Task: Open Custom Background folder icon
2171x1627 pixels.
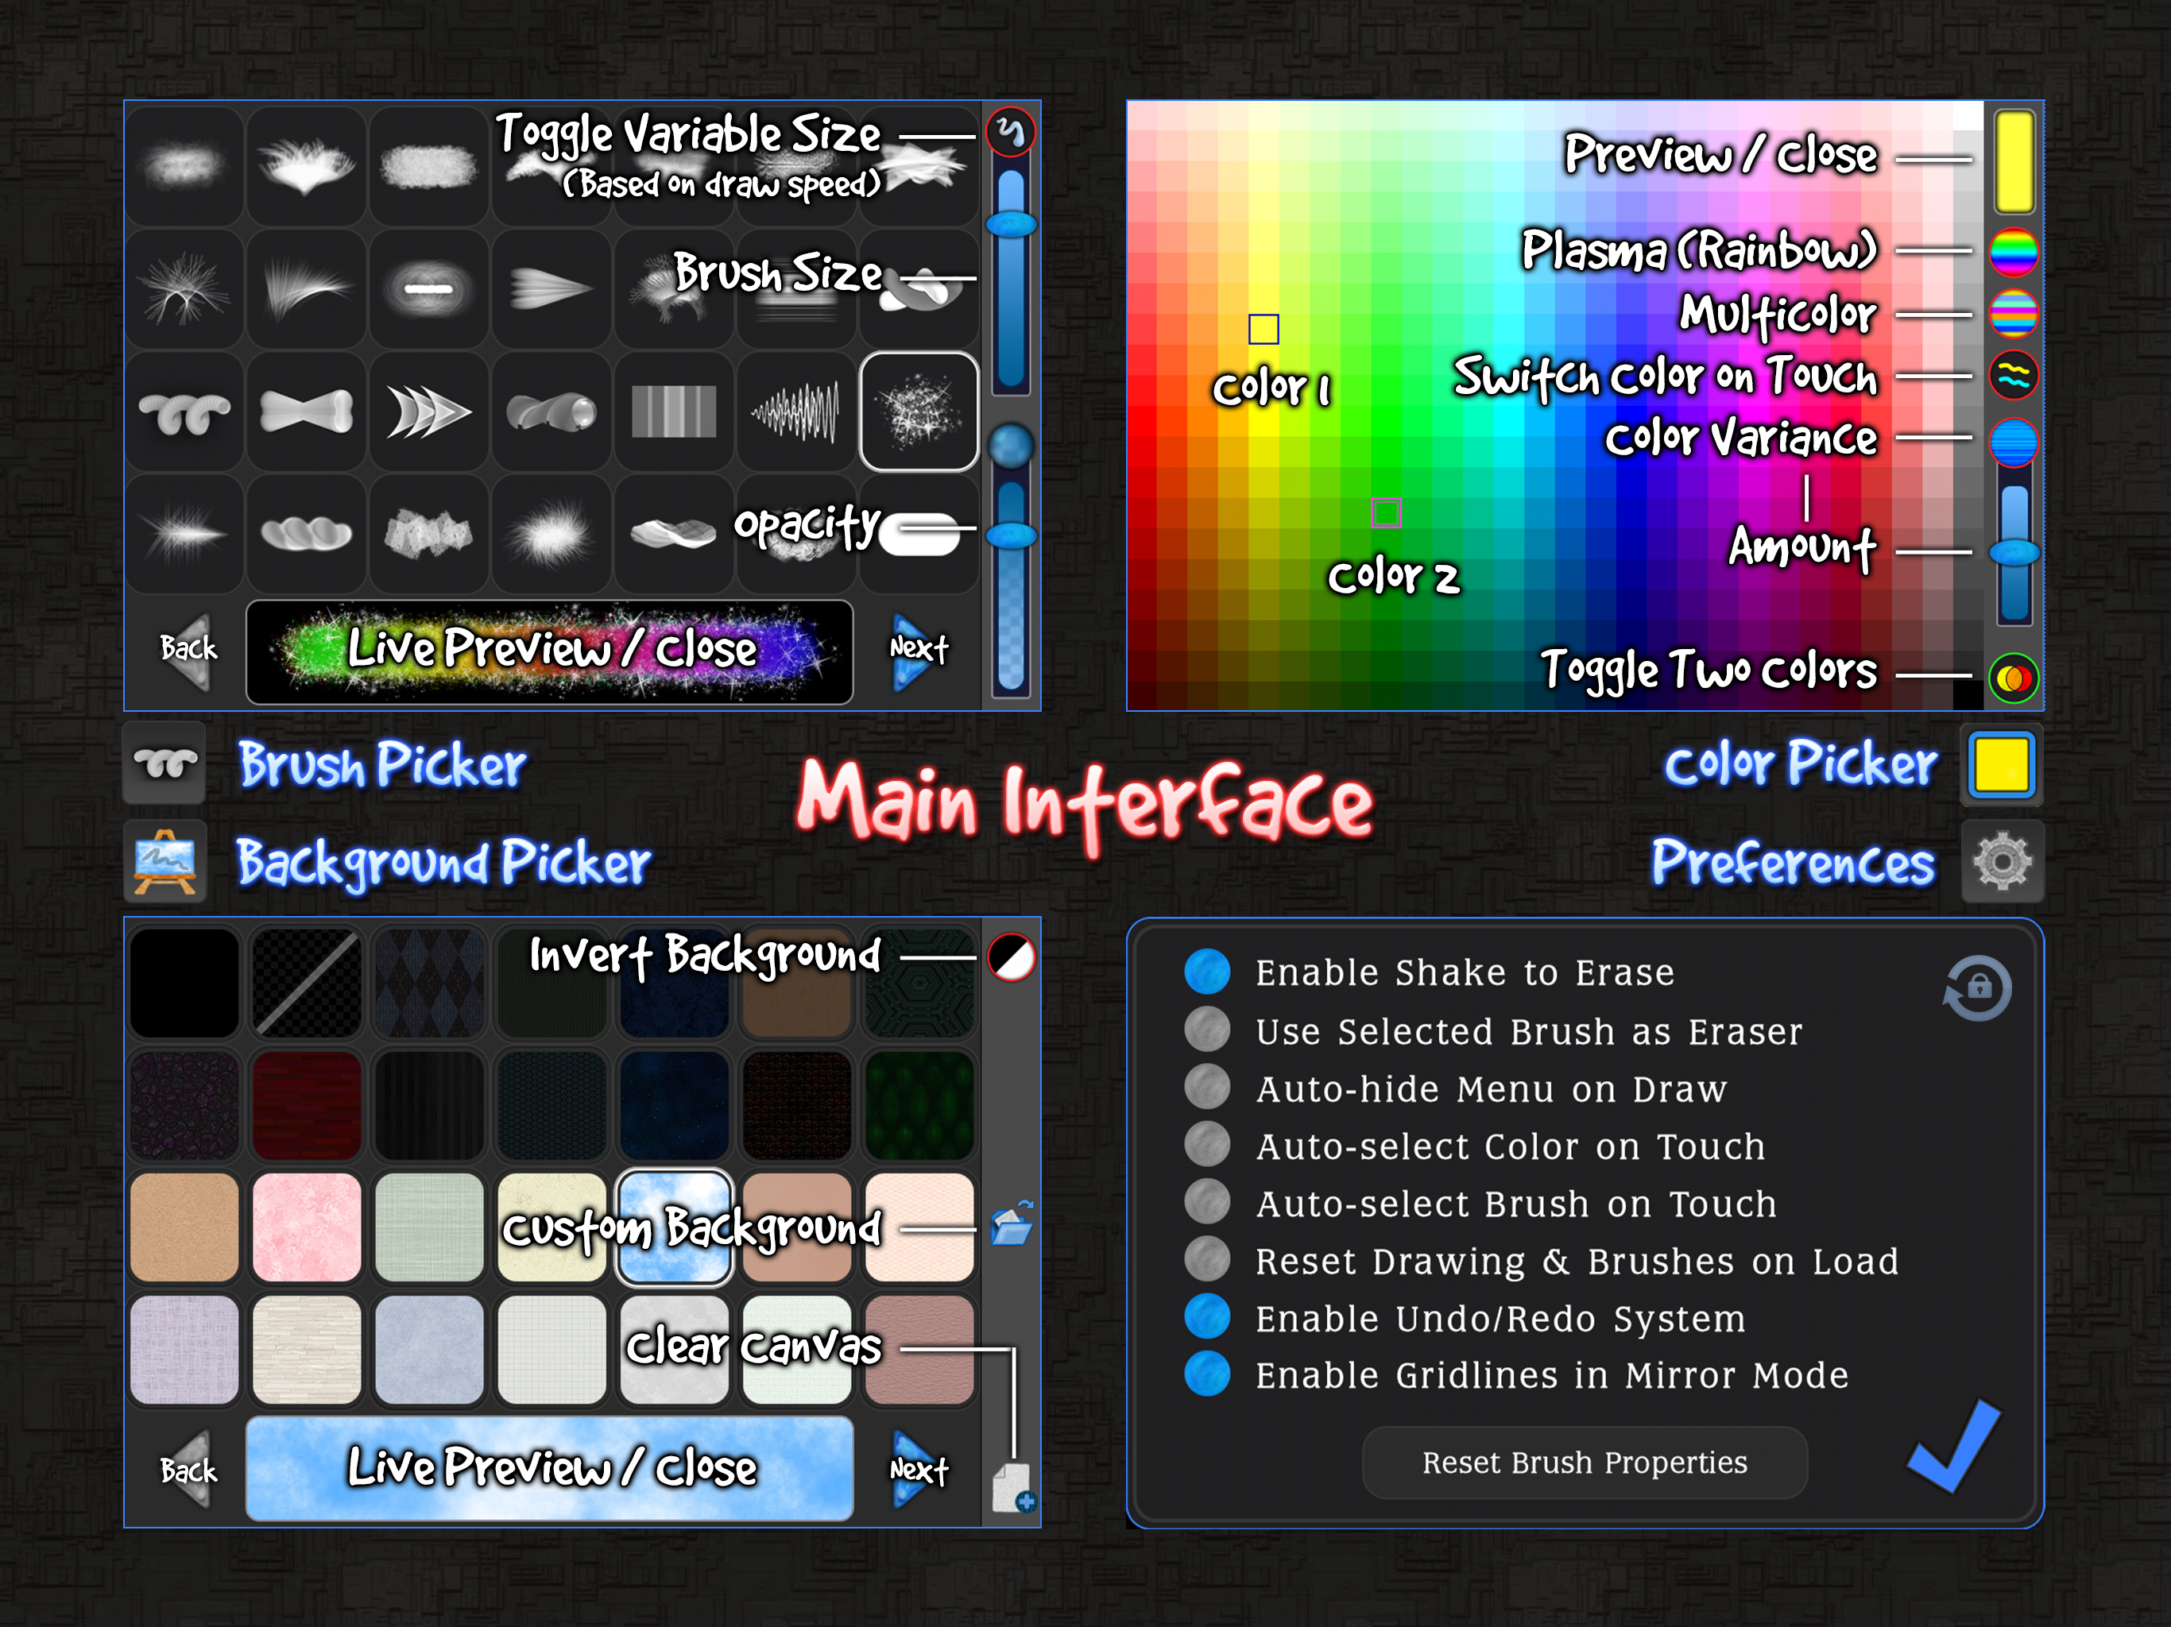Action: click(1011, 1223)
